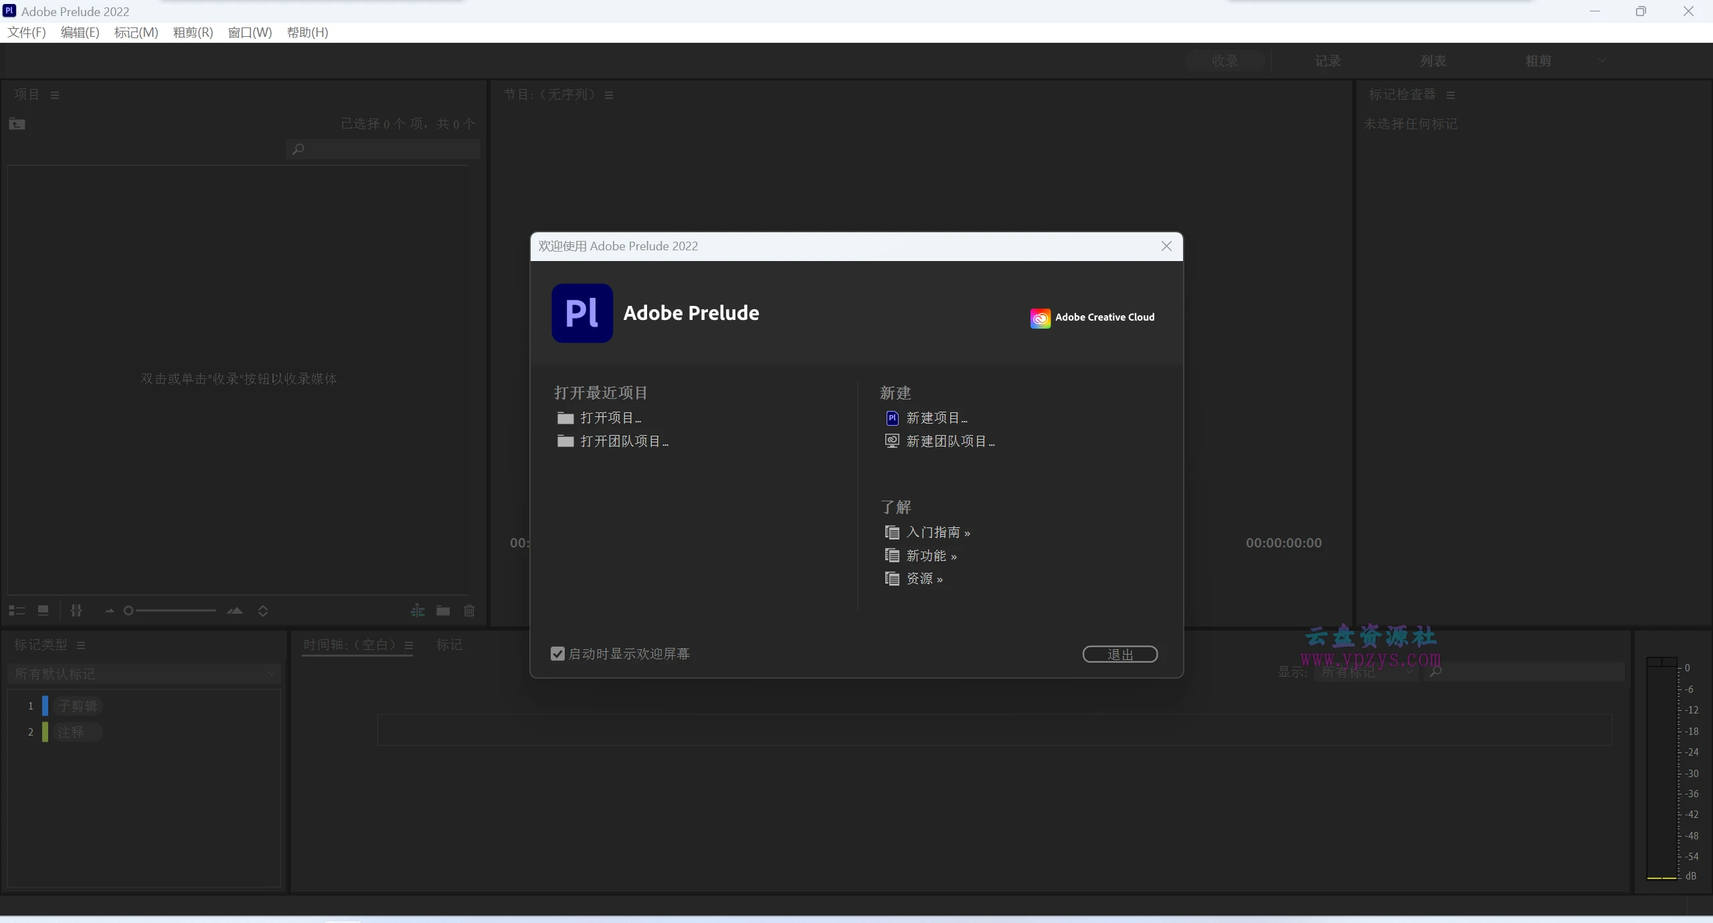Switch project panel to list view
This screenshot has height=923, width=1713.
(17, 610)
